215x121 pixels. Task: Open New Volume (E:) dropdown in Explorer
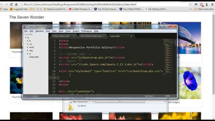point(90,102)
